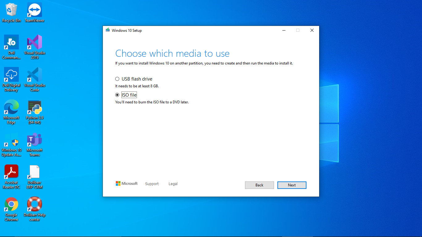Select the Microsoft Edge desktop icon

click(x=11, y=112)
